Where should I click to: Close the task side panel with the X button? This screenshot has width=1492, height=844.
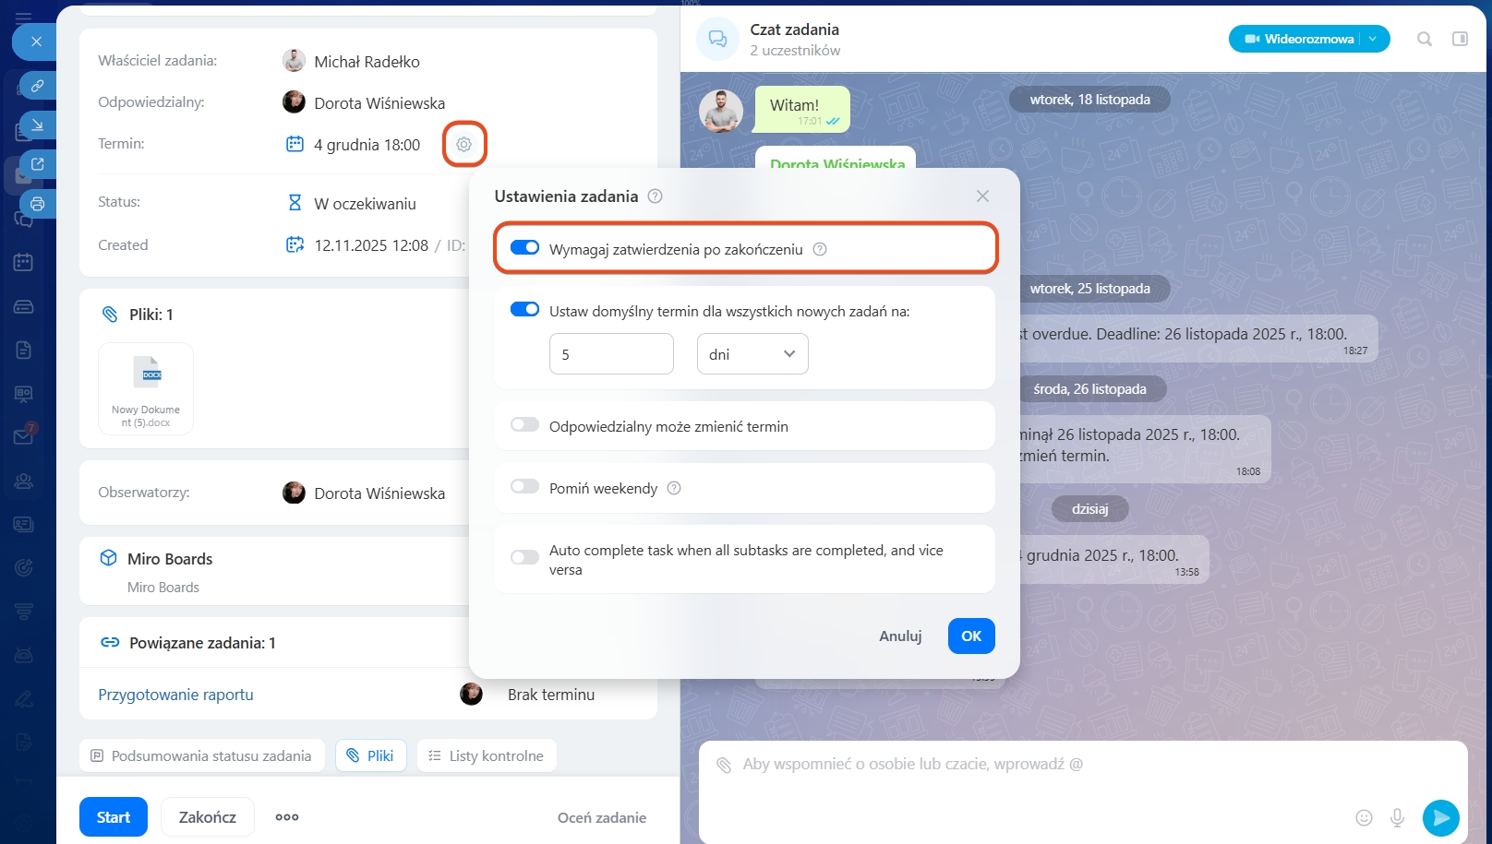click(36, 42)
